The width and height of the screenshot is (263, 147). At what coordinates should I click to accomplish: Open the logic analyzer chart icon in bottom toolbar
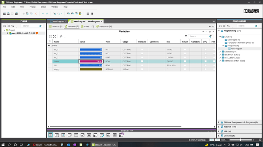[x=83, y=135]
